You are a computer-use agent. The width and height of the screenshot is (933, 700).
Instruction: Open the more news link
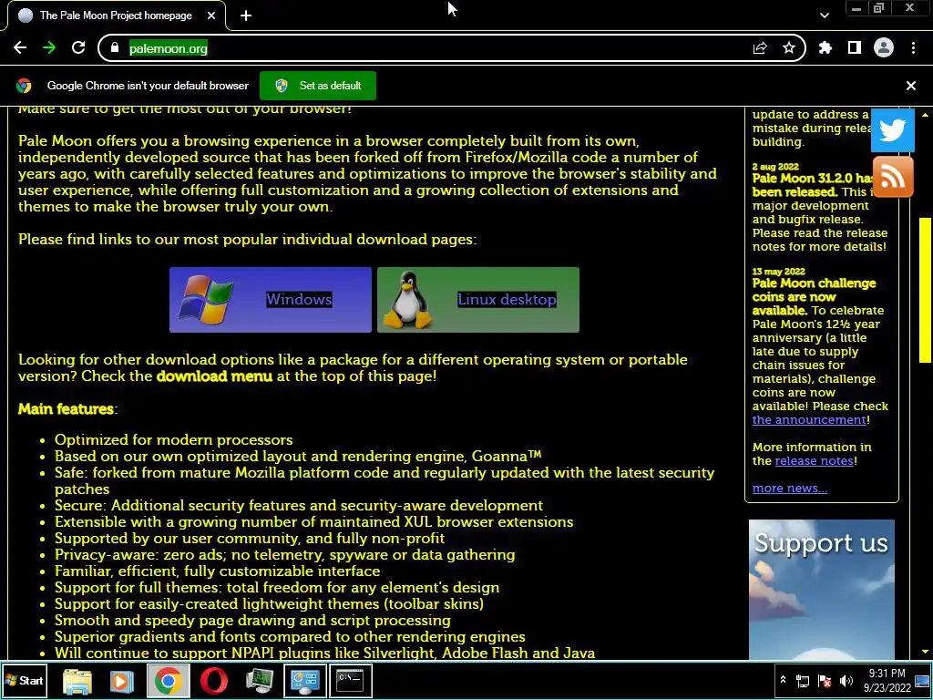[x=790, y=489]
